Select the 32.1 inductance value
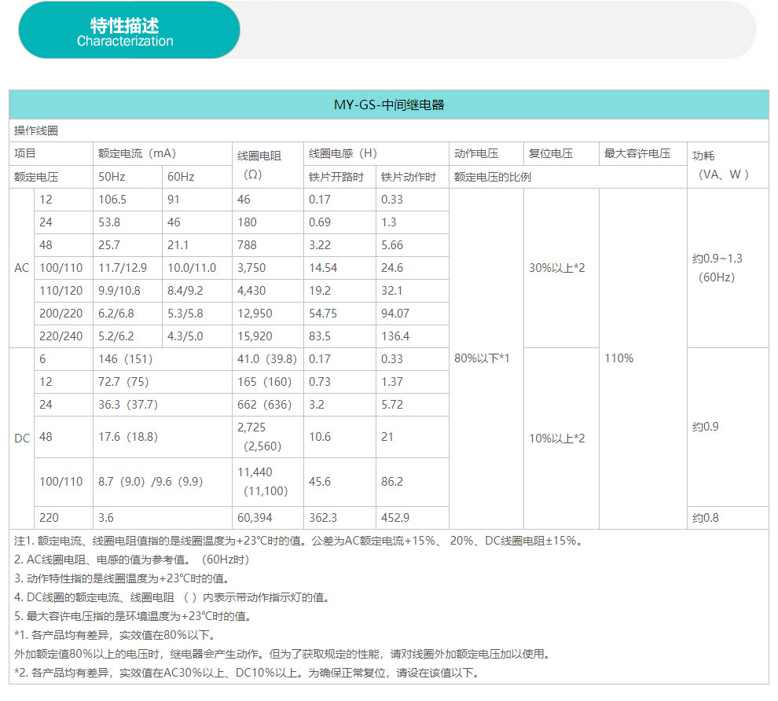778x701 pixels. 391,291
